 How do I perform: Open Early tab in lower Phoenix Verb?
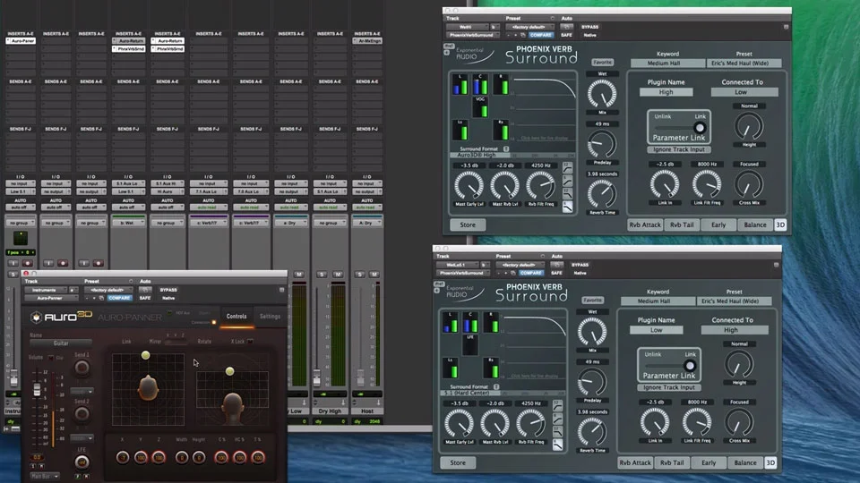pyautogui.click(x=709, y=462)
